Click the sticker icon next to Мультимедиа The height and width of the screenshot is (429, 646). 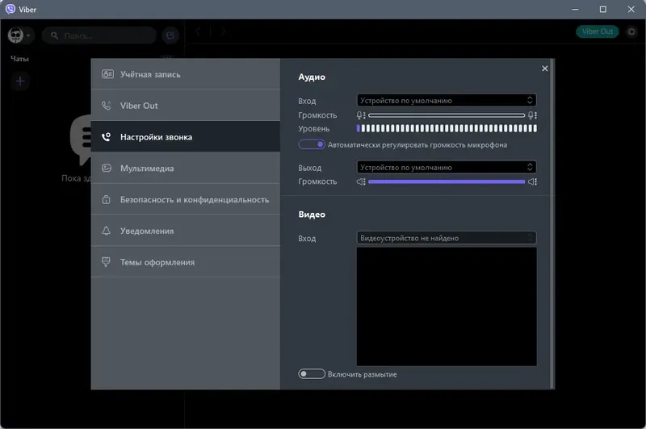coord(107,168)
